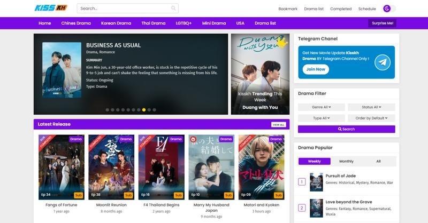The image size is (428, 223).
Task: Open the Order by Default dropdown
Action: tap(371, 118)
